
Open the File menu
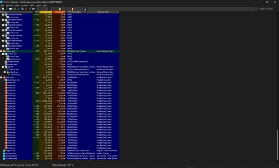tap(2, 5)
